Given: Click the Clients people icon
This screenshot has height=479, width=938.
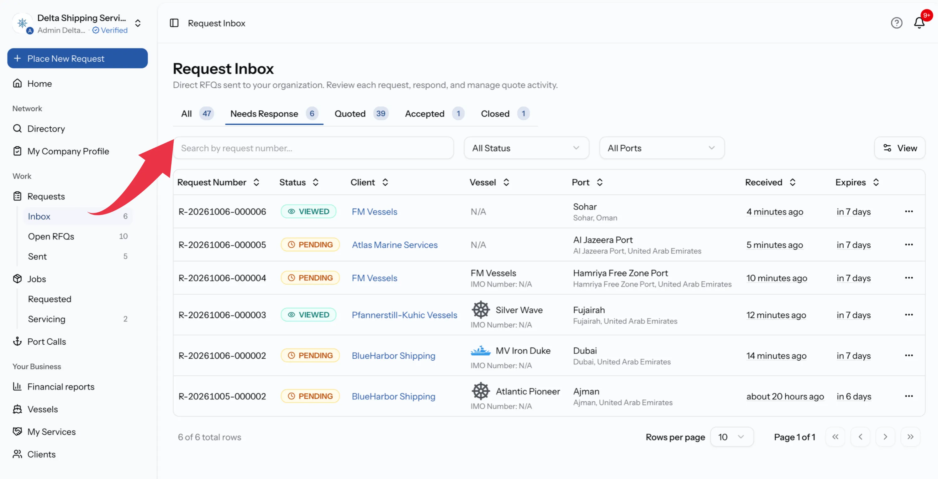Looking at the screenshot, I should [x=17, y=454].
